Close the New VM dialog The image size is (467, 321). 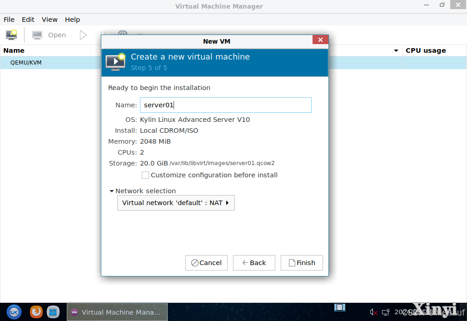(x=320, y=40)
